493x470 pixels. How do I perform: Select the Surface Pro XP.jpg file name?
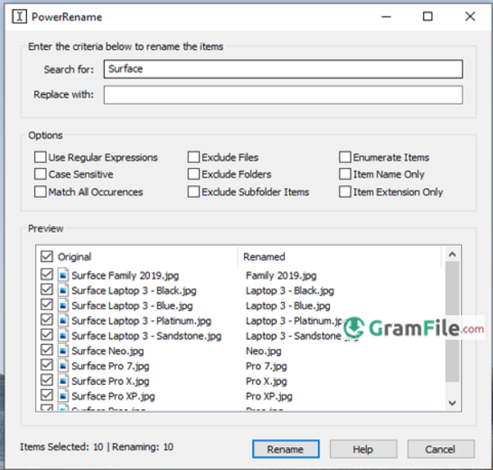point(113,396)
